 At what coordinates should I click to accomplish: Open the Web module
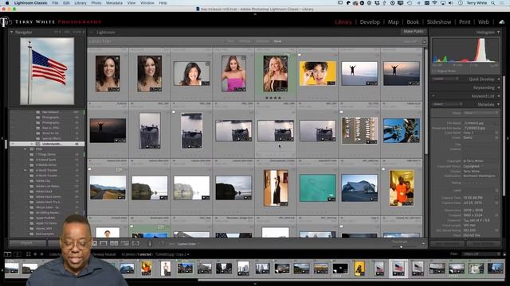click(x=484, y=22)
